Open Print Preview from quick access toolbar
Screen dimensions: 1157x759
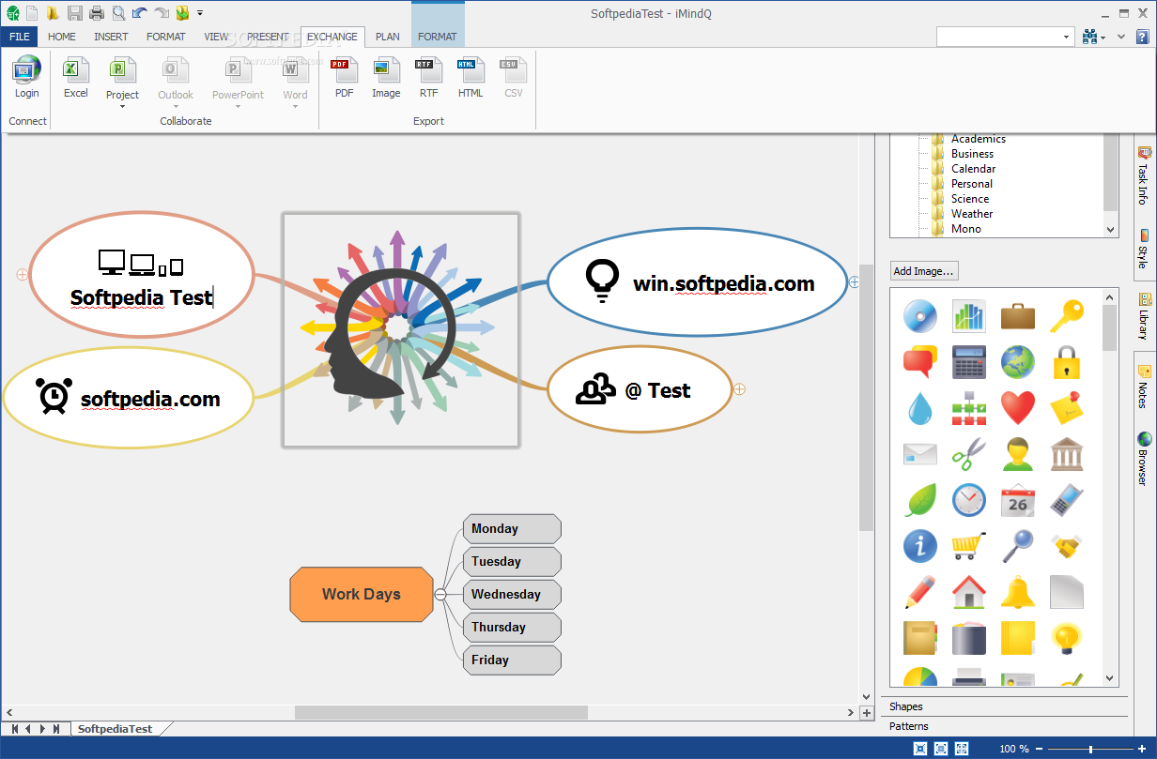click(x=118, y=13)
